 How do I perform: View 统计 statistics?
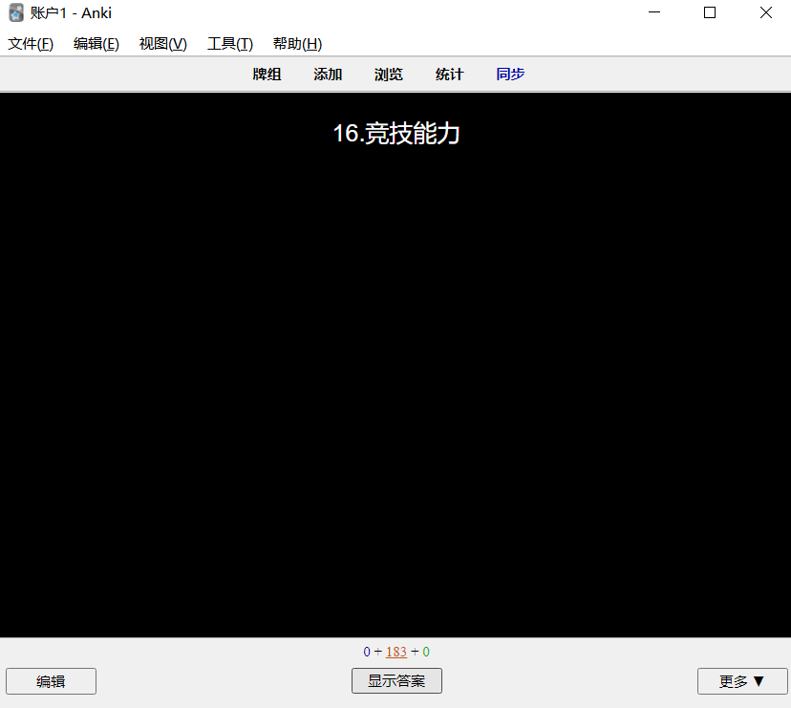click(x=450, y=75)
